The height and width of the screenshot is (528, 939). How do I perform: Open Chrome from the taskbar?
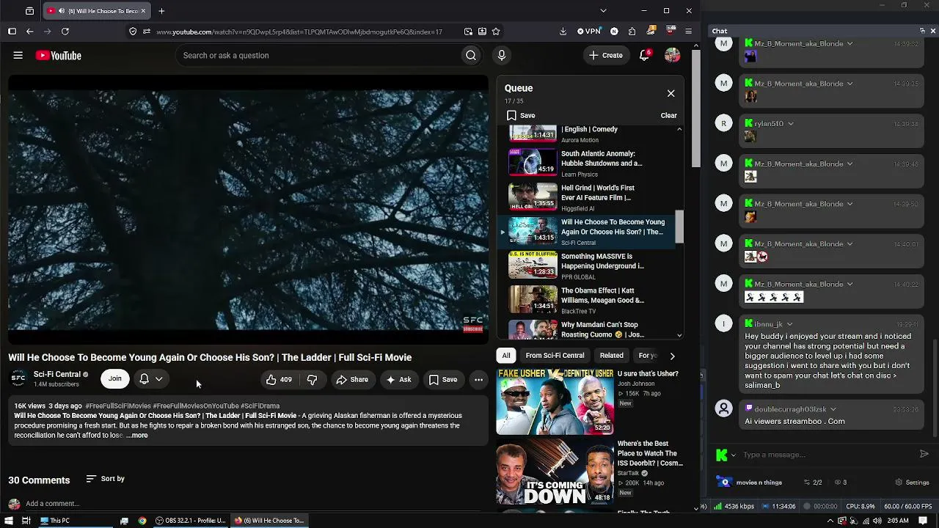[142, 521]
